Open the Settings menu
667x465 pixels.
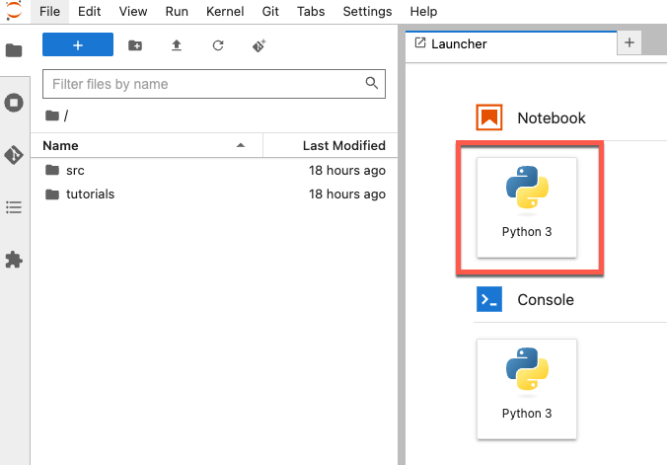[367, 12]
